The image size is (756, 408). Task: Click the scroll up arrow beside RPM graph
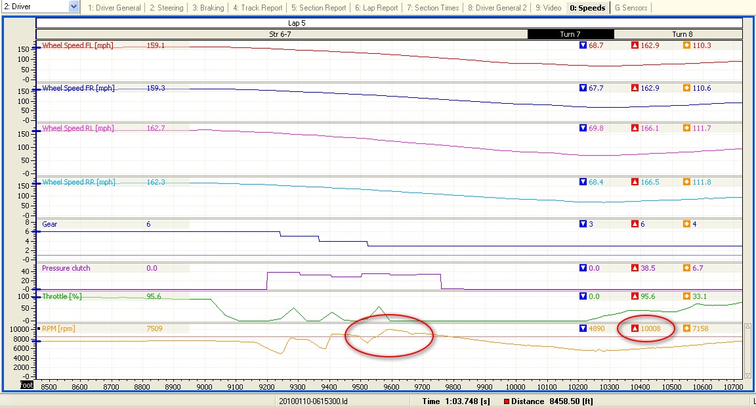coord(747,327)
